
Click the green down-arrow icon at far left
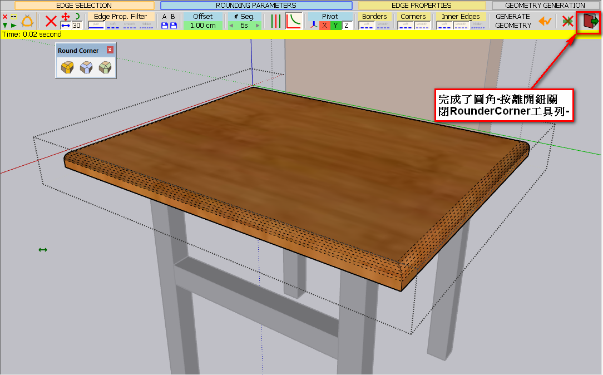tap(5, 26)
